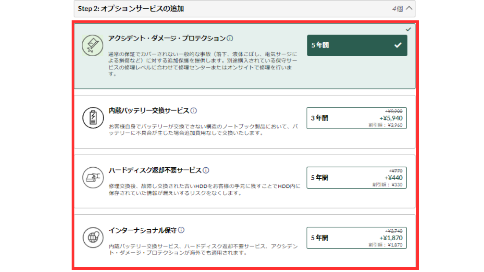Image resolution: width=484 pixels, height=272 pixels.
Task: Select 5年間 international warranty option +¥1,870
Action: (357, 238)
